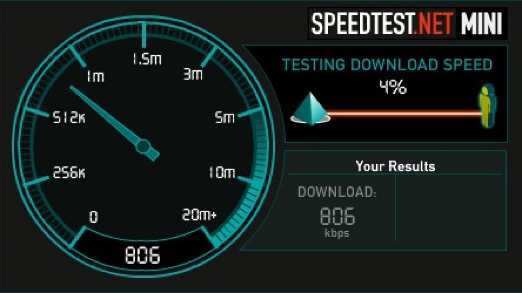Click the 4% progress text
The height and width of the screenshot is (293, 522).
click(x=392, y=88)
